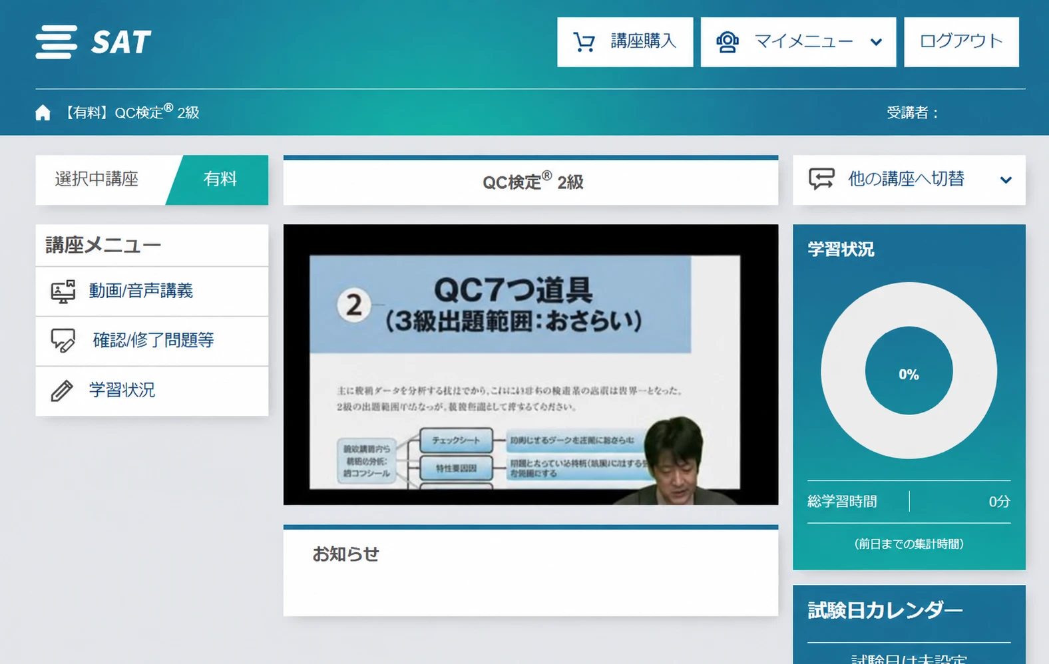Open the 他の講座へ切替 course selector

(909, 180)
